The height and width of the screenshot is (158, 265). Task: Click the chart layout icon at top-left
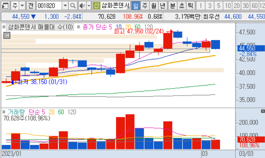pos(5,6)
